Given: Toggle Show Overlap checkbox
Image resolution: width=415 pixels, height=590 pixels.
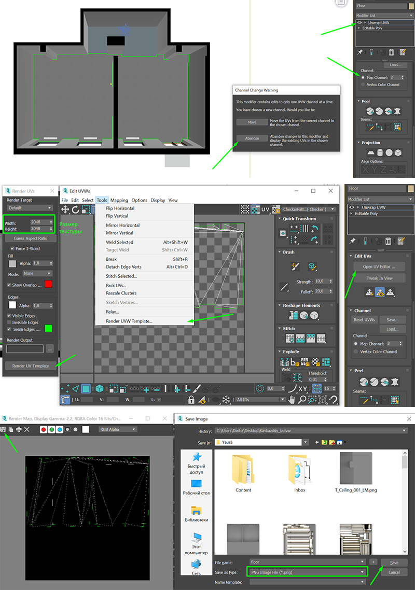Looking at the screenshot, I should 9,285.
